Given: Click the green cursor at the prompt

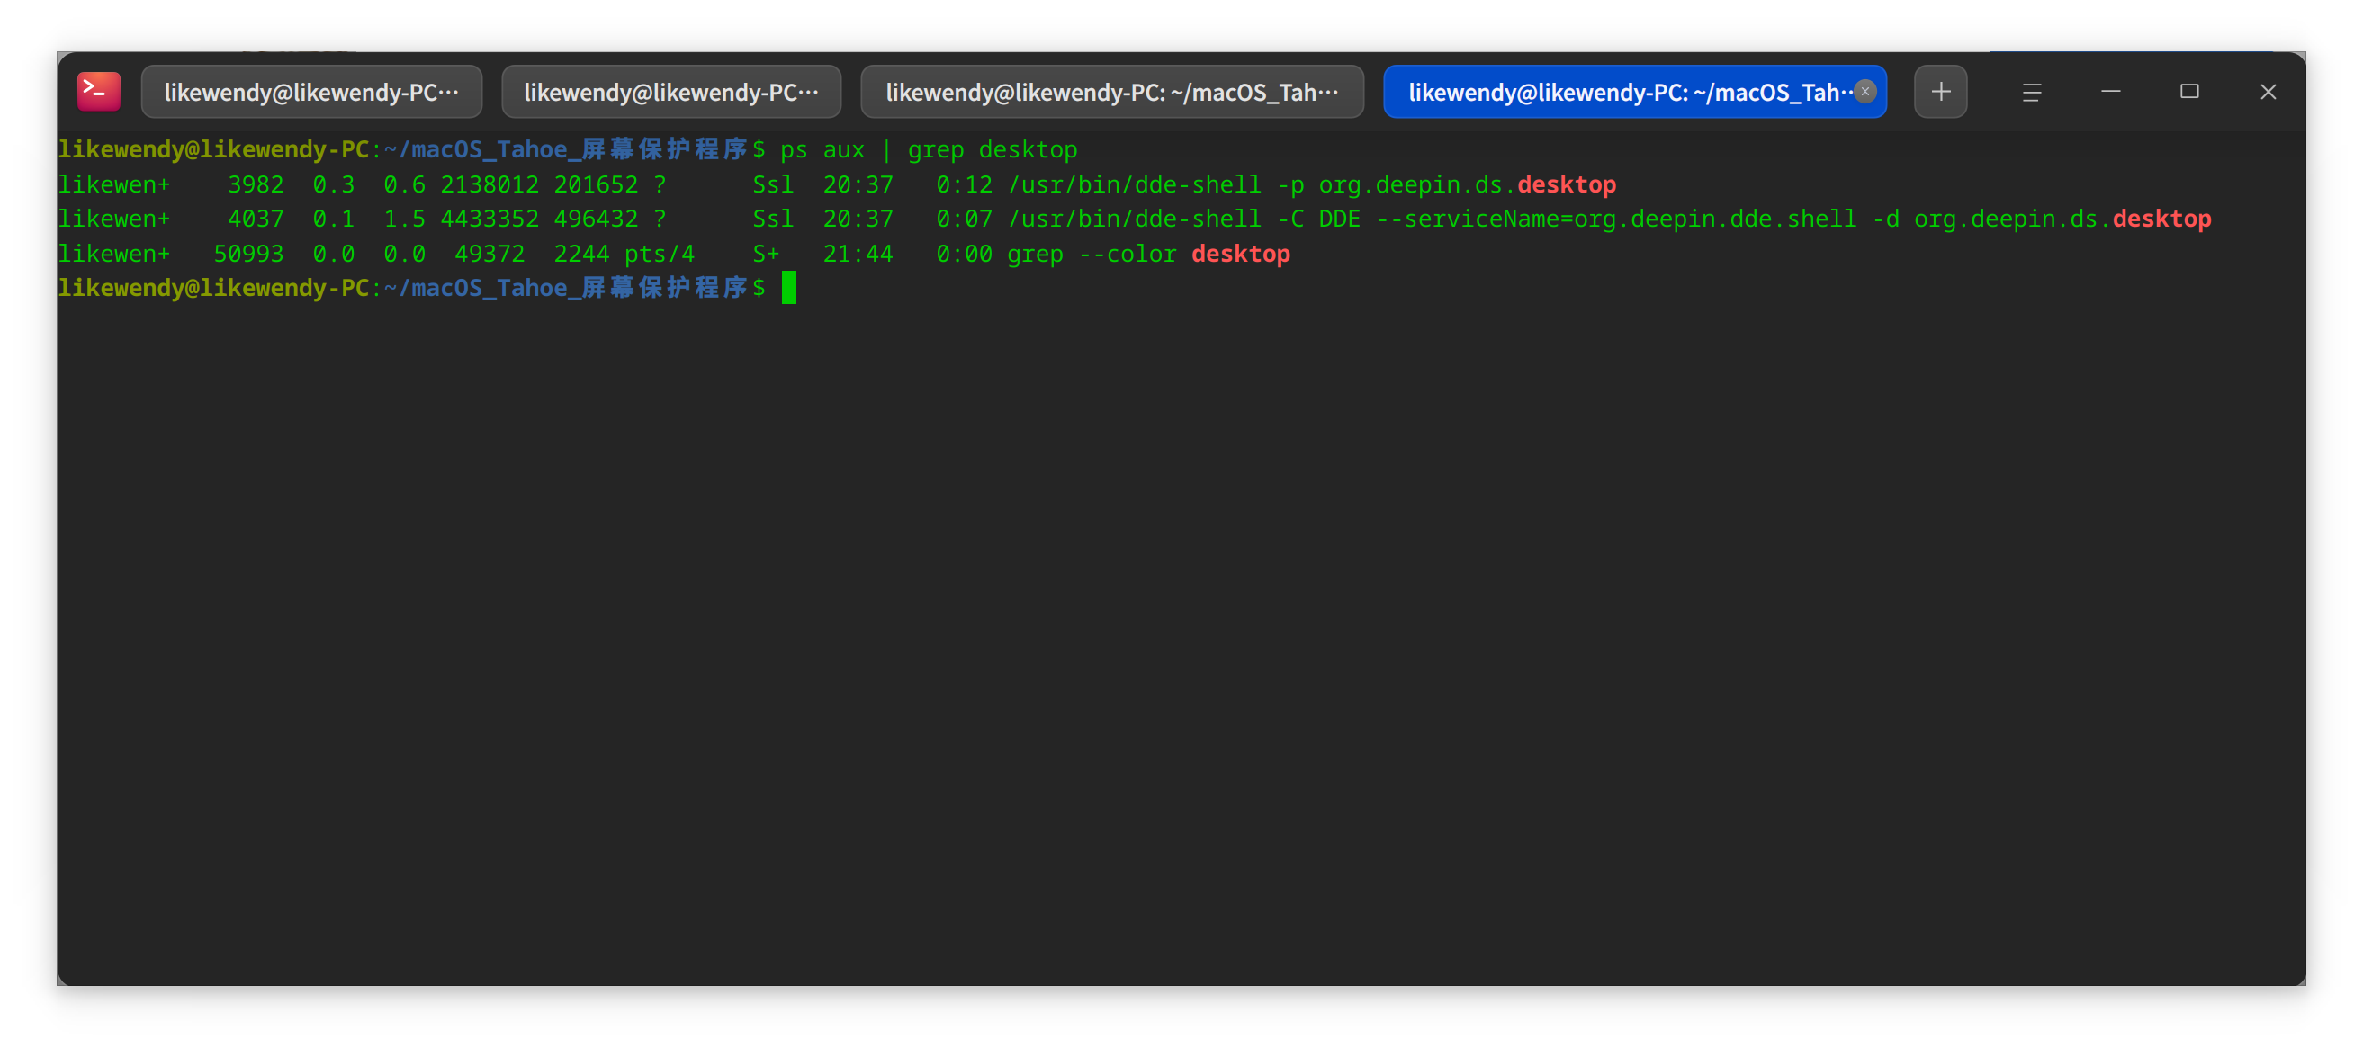Looking at the screenshot, I should coord(789,288).
